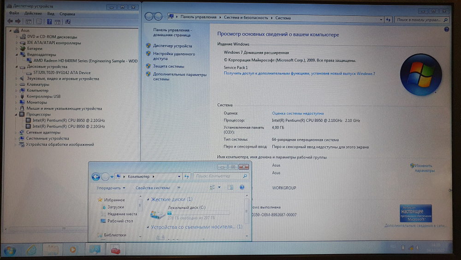Expand DVD и CD-ROM дисководы node
461x260 pixels.
[x=17, y=37]
